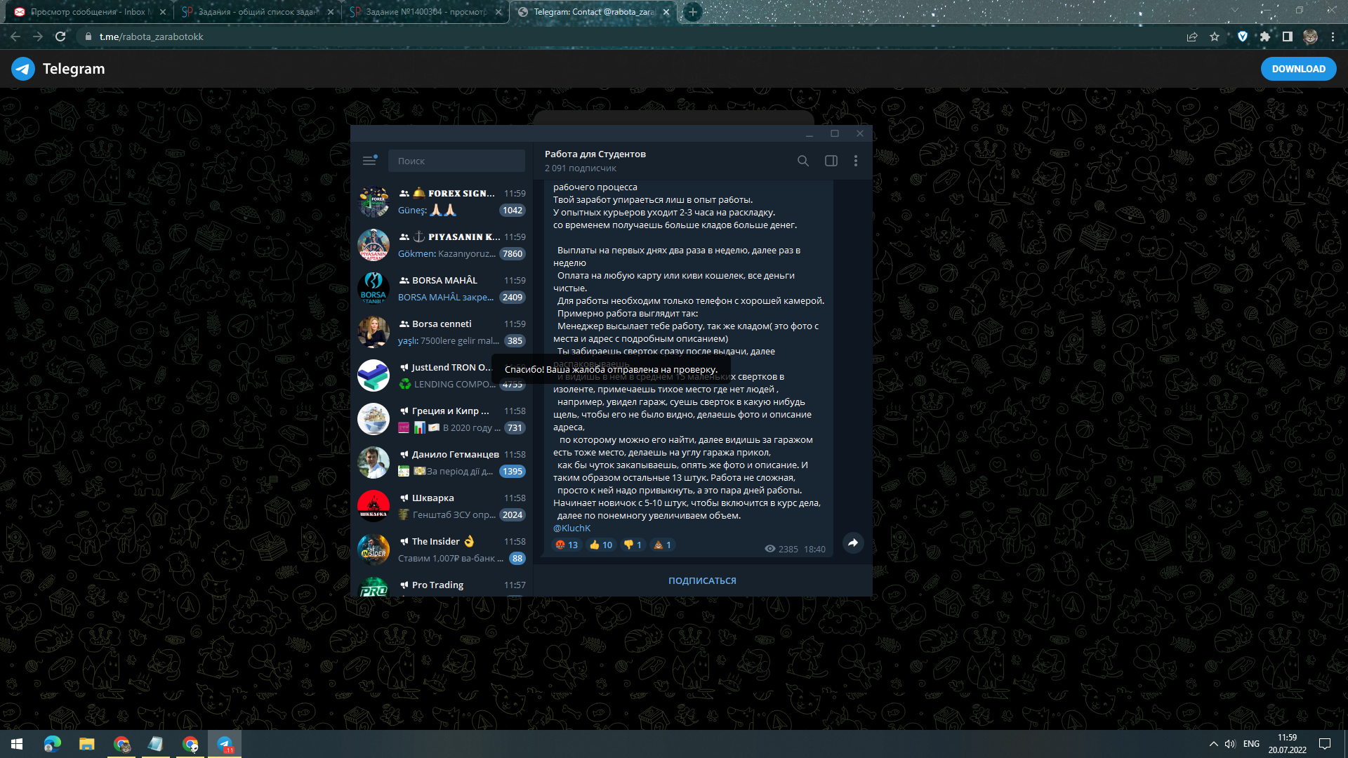Toggle the channel info side panel icon

pyautogui.click(x=831, y=161)
